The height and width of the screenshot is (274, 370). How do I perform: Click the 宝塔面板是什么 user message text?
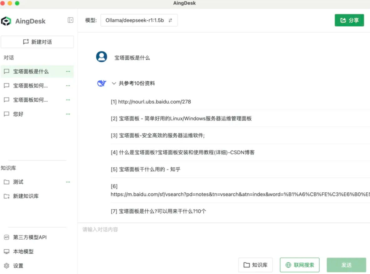(x=132, y=58)
